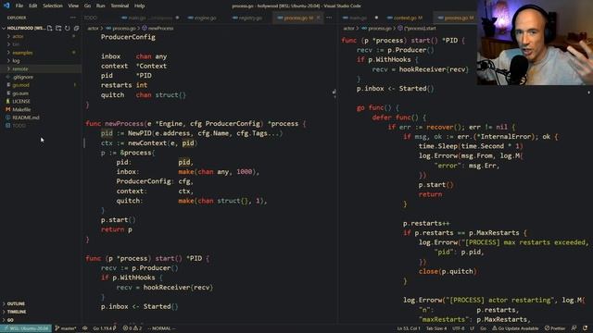The image size is (593, 333).
Task: Open the master git branch picker
Action: click(x=66, y=328)
